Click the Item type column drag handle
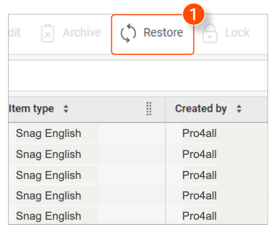274x229 pixels. (149, 109)
